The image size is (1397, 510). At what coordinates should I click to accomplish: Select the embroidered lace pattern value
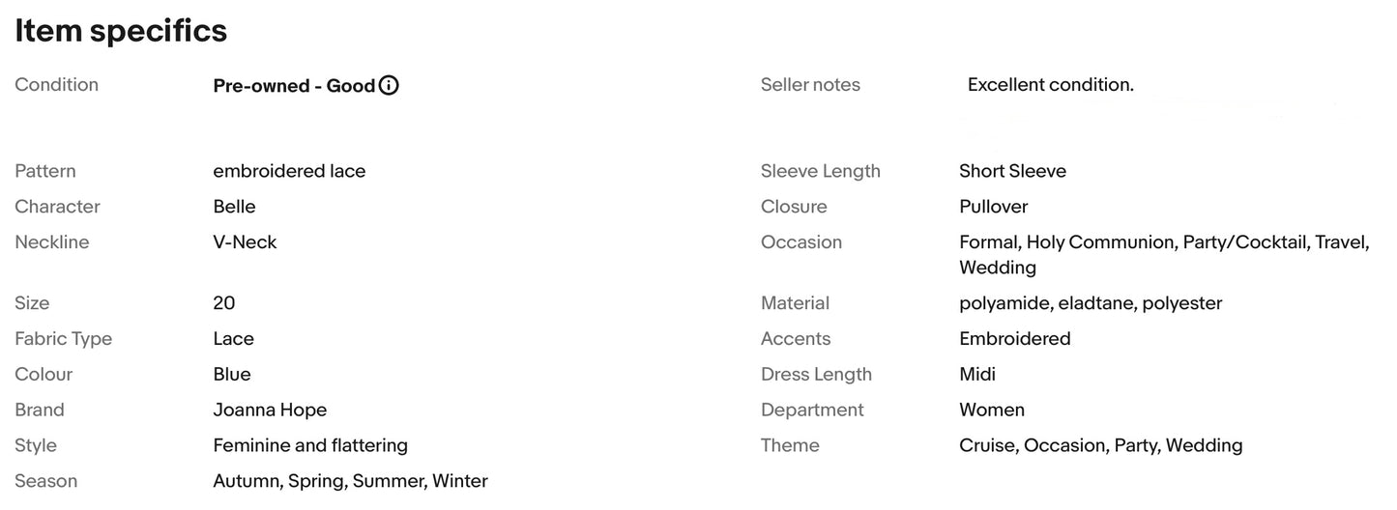(289, 171)
